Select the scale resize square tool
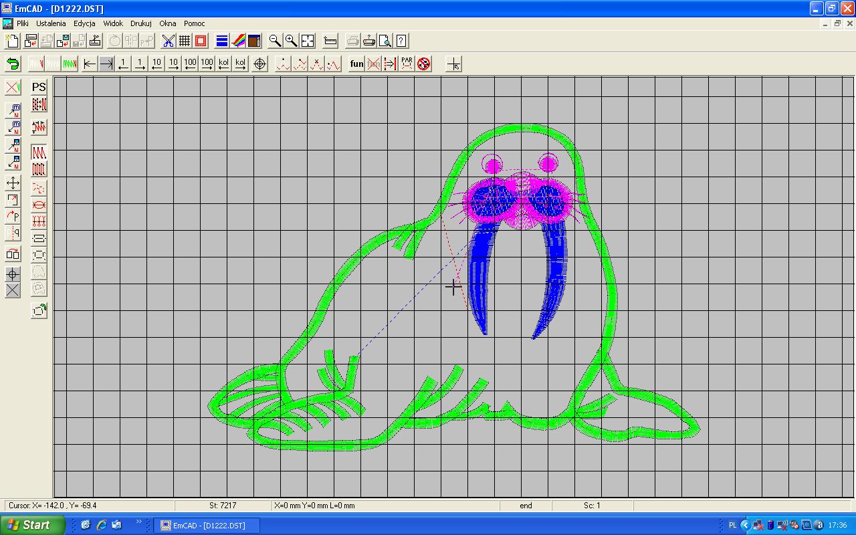Viewport: 856px width, 535px height. click(x=13, y=199)
